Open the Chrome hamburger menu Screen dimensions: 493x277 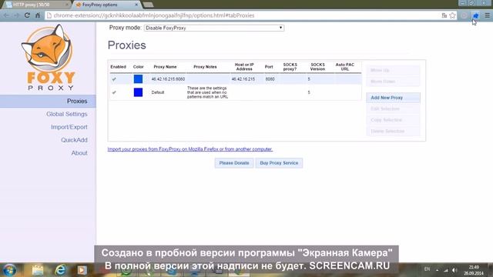point(487,15)
